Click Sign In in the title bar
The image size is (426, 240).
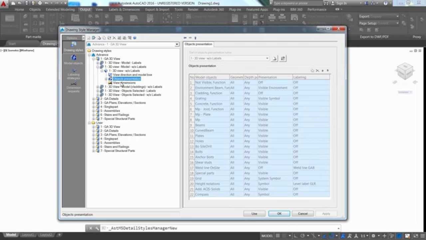click(341, 3)
